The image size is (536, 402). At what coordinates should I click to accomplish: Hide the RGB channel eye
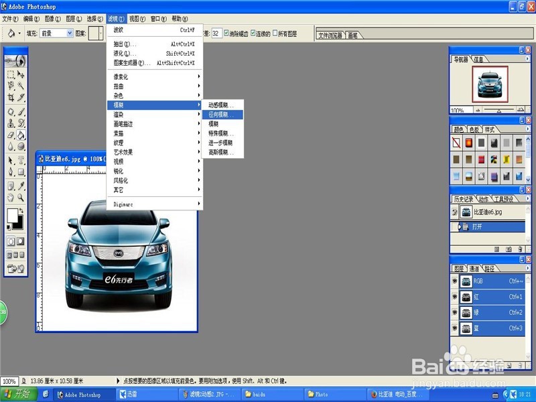click(455, 281)
